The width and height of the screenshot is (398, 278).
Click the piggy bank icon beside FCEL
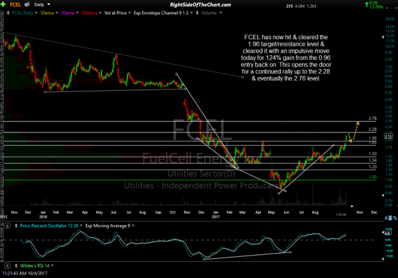pyautogui.click(x=27, y=4)
